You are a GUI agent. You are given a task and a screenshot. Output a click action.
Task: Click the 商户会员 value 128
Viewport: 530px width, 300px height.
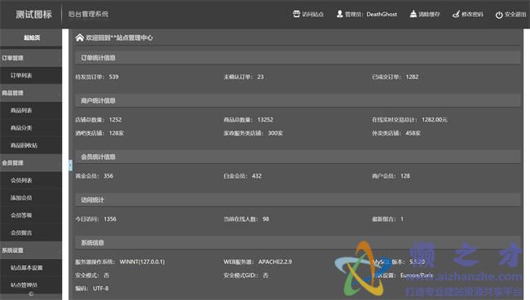click(x=405, y=175)
